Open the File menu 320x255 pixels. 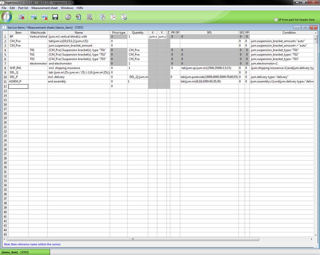pyautogui.click(x=4, y=8)
